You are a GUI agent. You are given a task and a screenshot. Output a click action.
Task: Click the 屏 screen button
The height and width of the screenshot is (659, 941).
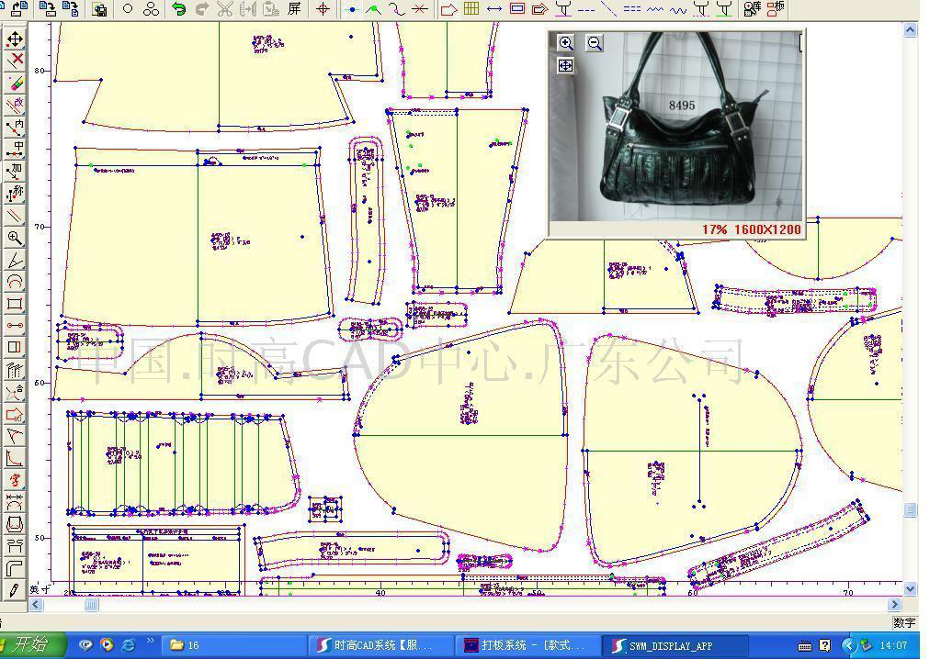click(x=294, y=9)
